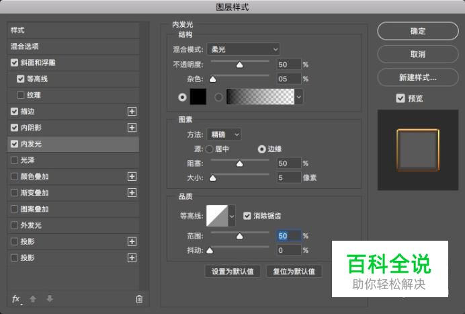Click the 取消 button
This screenshot has width=465, height=314.
[418, 54]
